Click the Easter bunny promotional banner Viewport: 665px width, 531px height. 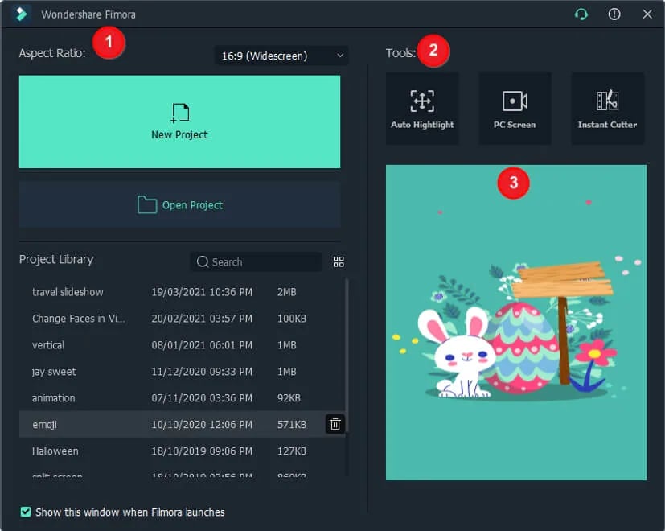point(516,323)
